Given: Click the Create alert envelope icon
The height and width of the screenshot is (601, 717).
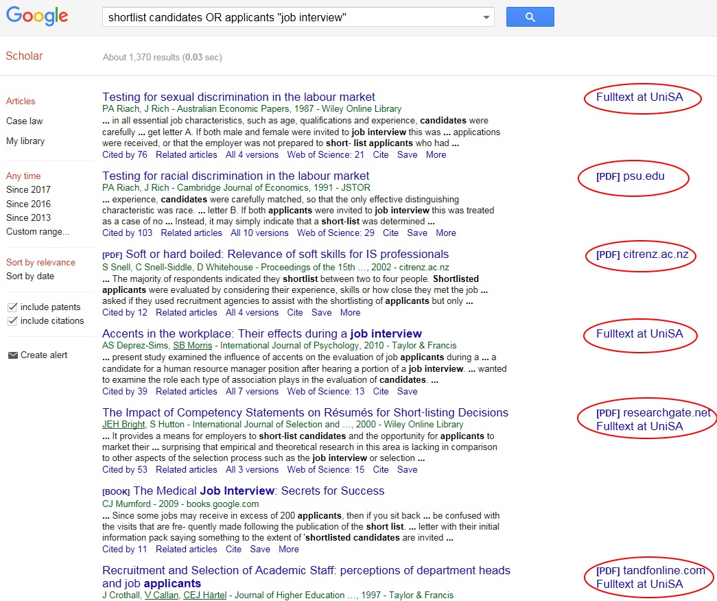Looking at the screenshot, I should [13, 355].
